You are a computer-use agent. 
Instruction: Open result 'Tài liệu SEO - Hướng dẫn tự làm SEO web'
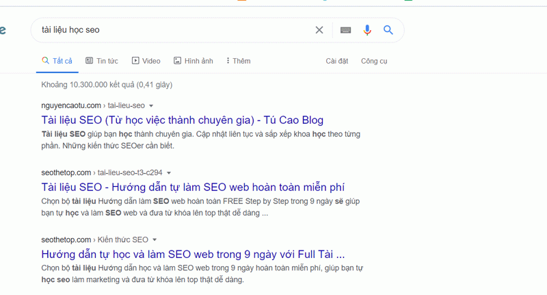(193, 187)
